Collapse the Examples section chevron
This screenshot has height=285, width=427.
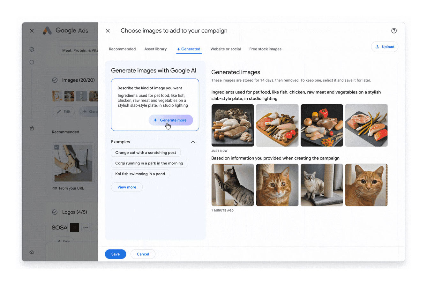pyautogui.click(x=193, y=142)
